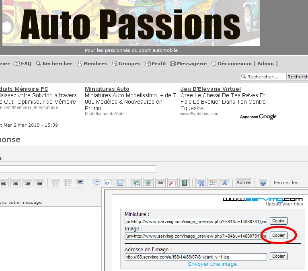Copy the Adresse de l'image URL
The height and width of the screenshot is (271, 308).
[x=279, y=256]
